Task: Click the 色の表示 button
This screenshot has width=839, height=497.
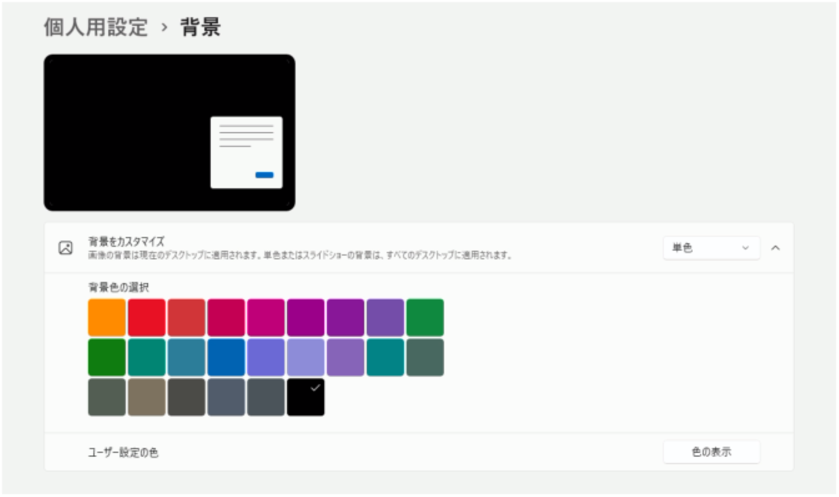Action: pos(711,451)
